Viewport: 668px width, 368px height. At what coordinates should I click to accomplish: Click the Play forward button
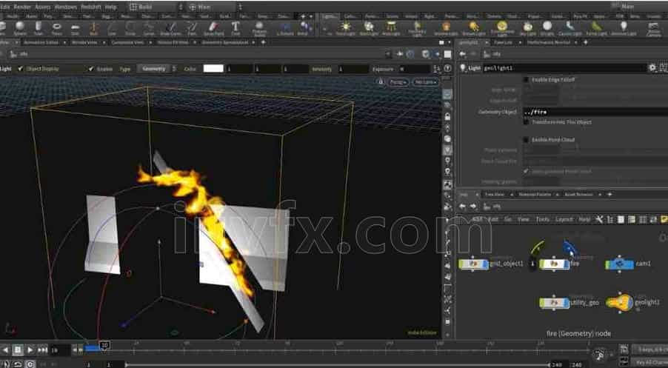pyautogui.click(x=30, y=350)
